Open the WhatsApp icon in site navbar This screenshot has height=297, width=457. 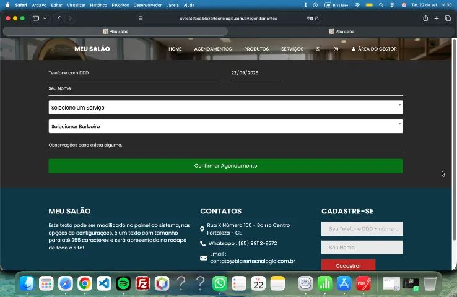(318, 49)
